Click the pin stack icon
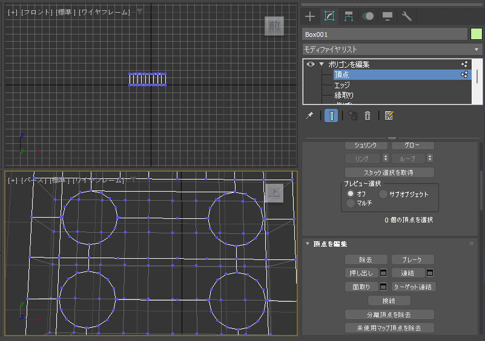Image resolution: width=485 pixels, height=341 pixels. point(309,115)
